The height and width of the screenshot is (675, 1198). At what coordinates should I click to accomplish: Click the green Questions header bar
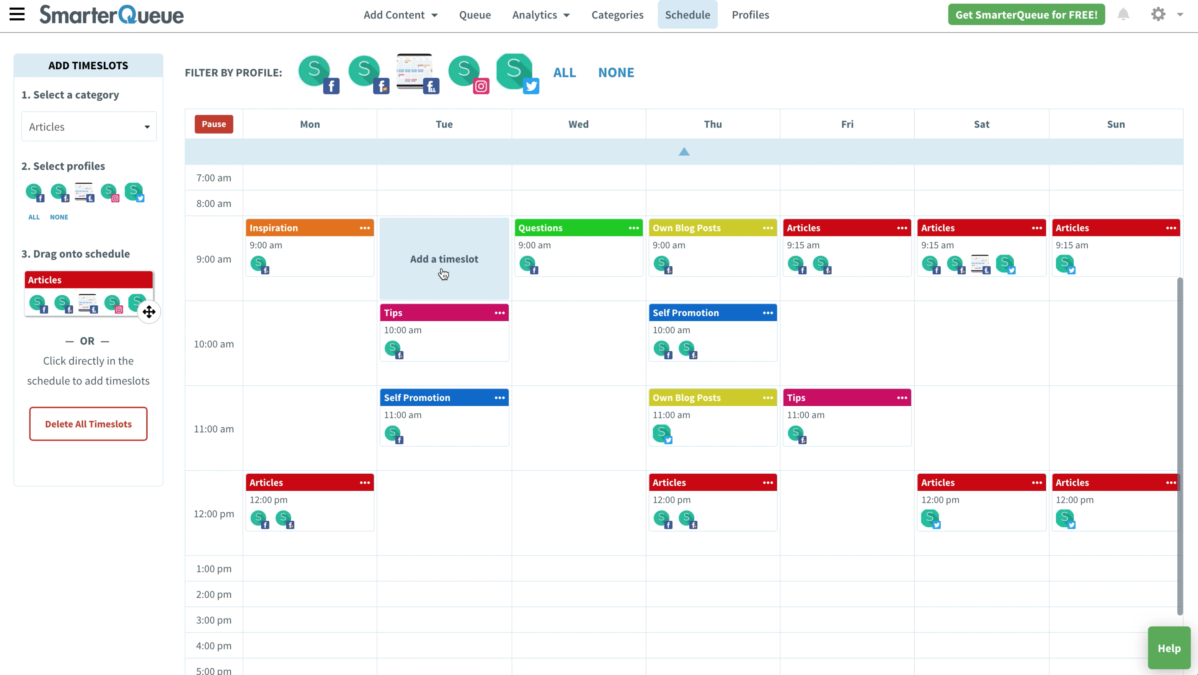coord(579,228)
